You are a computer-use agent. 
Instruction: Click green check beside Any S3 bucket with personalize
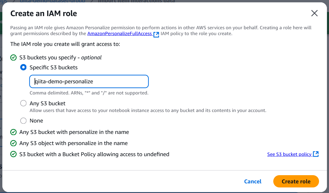(13, 132)
